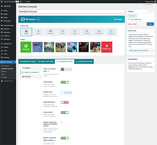Screen dimensions: 157x145
Task: Delete the red berries image via red icon
Action: click(x=80, y=43)
